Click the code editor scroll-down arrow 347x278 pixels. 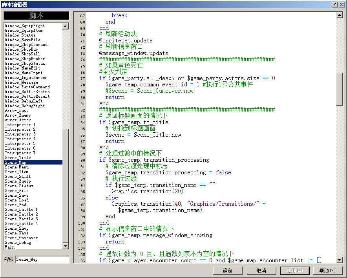click(339, 260)
